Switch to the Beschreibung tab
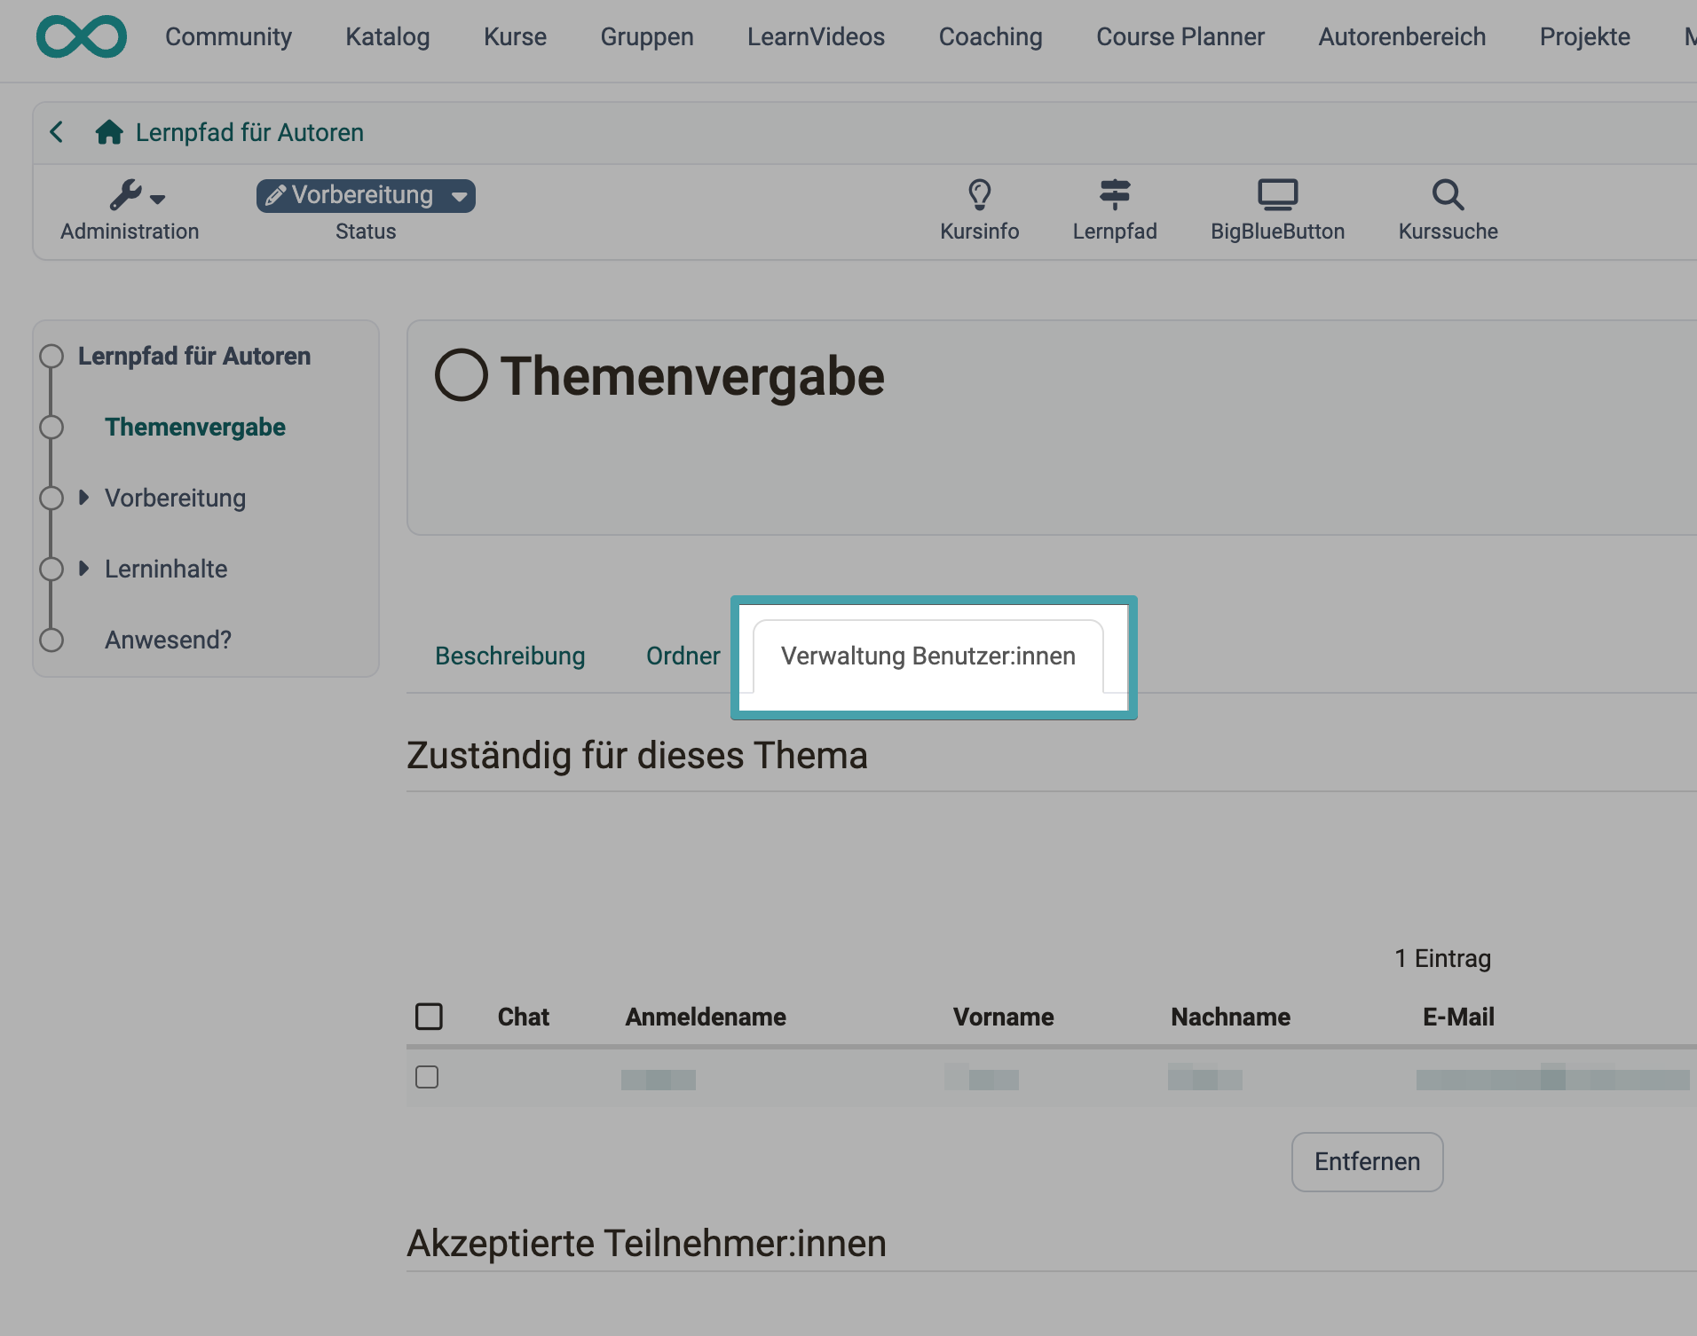This screenshot has height=1336, width=1697. coord(509,656)
